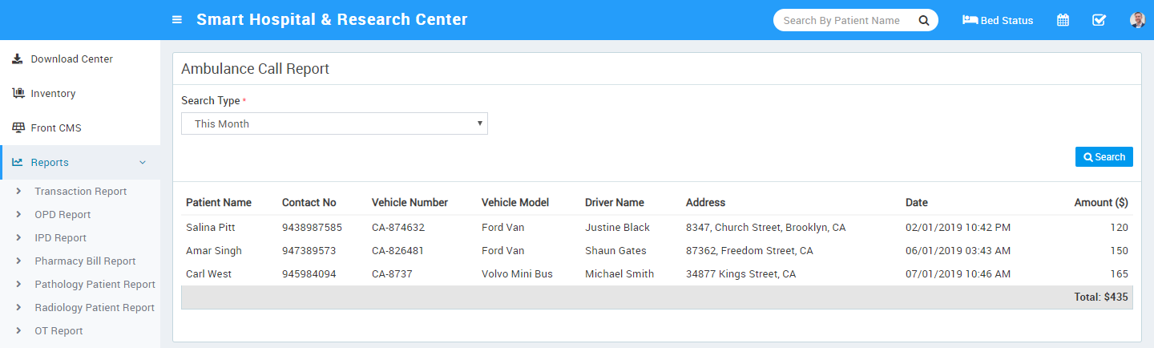Image resolution: width=1154 pixels, height=348 pixels.
Task: Open the OPD Report item
Action: coord(63,215)
